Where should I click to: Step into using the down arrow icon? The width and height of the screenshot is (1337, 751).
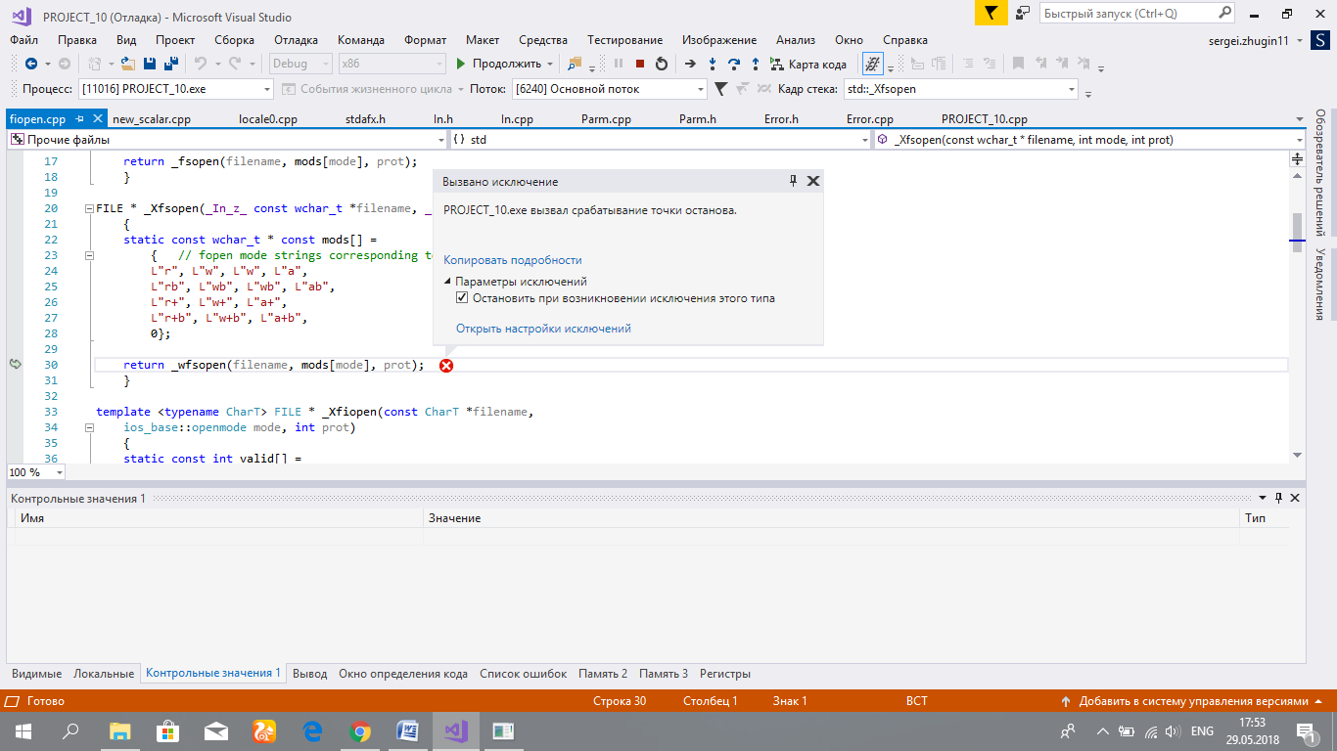(713, 64)
